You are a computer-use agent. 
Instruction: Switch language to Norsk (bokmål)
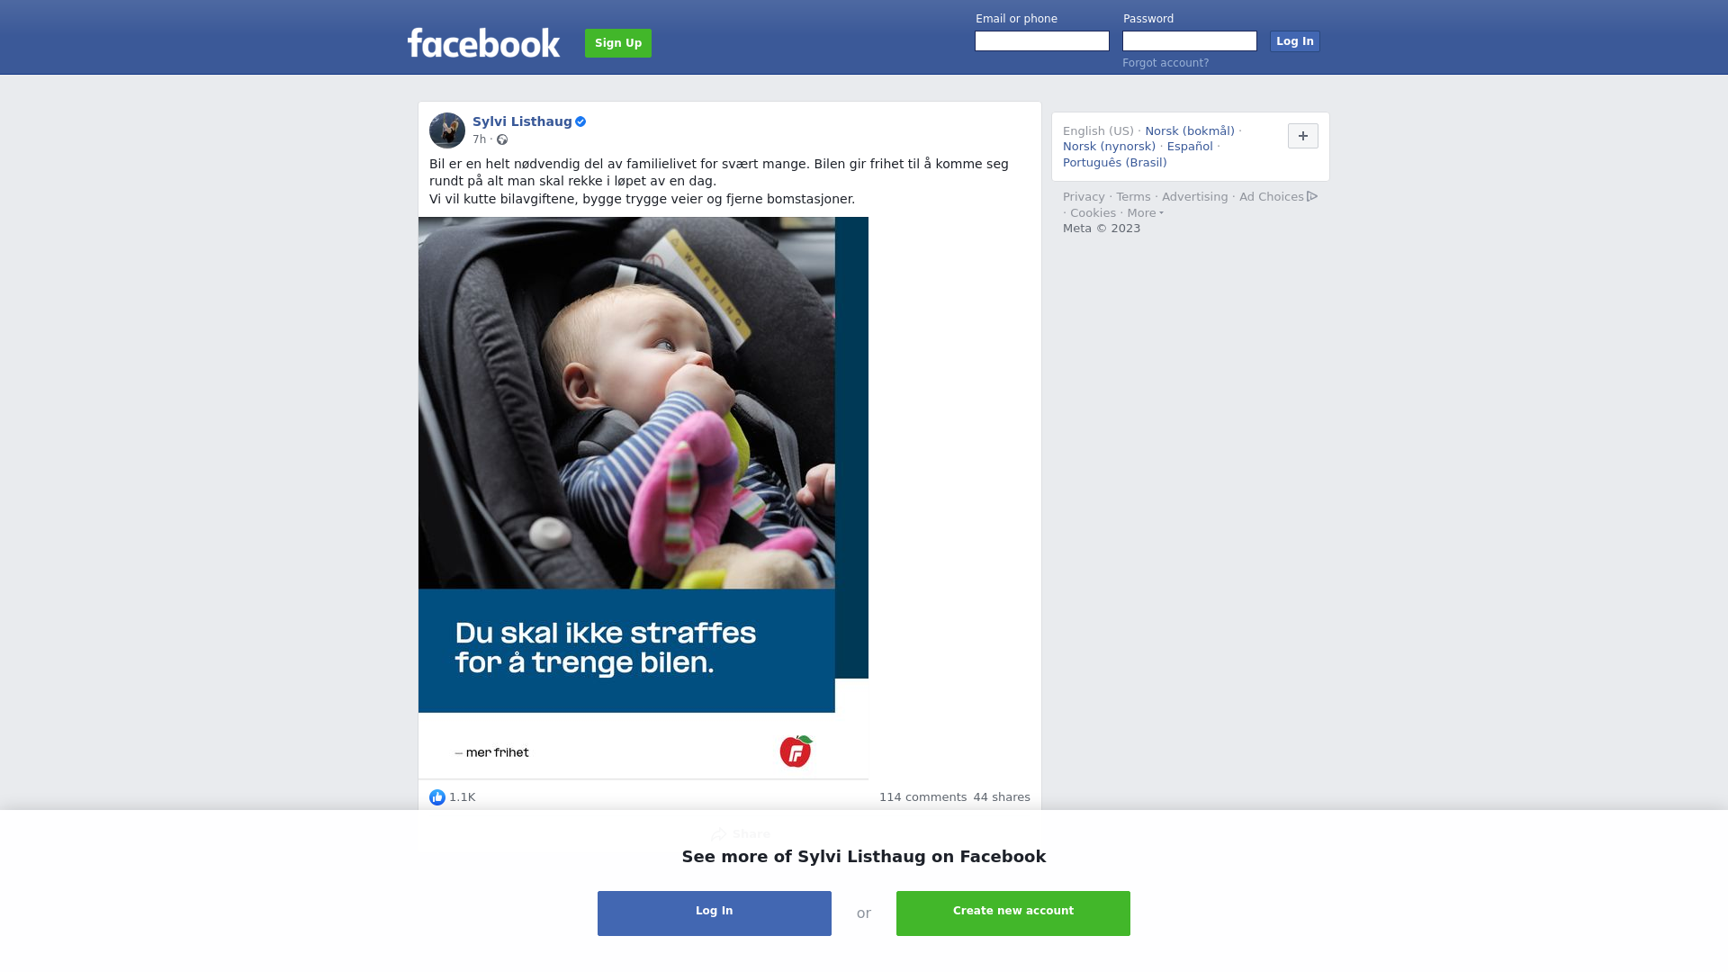click(x=1190, y=131)
